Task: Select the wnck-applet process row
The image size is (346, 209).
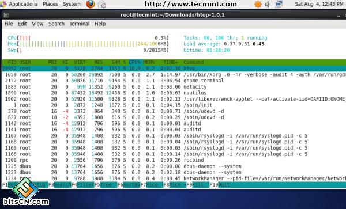Action: coord(174,99)
